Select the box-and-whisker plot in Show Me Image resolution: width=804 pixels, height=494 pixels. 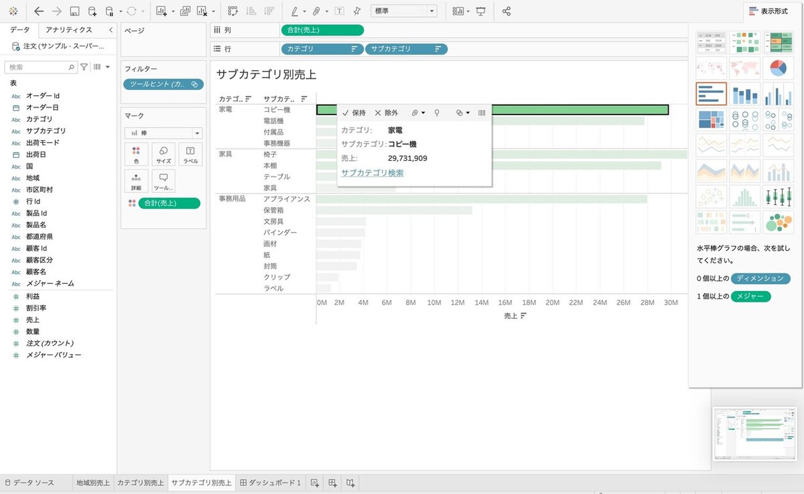click(778, 196)
